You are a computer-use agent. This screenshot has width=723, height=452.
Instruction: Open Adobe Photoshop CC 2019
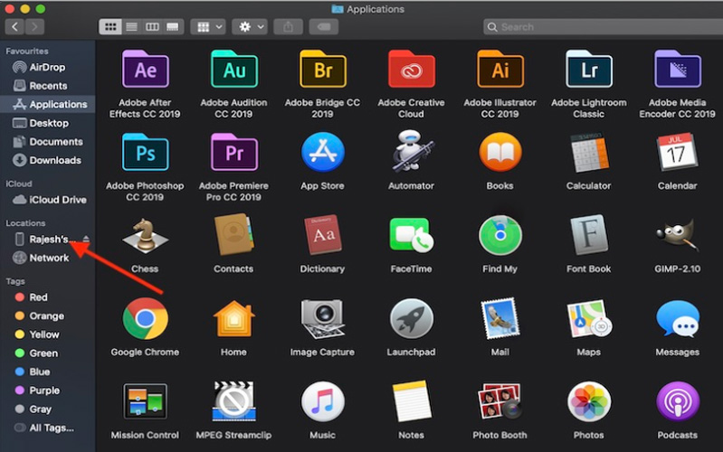coord(145,152)
